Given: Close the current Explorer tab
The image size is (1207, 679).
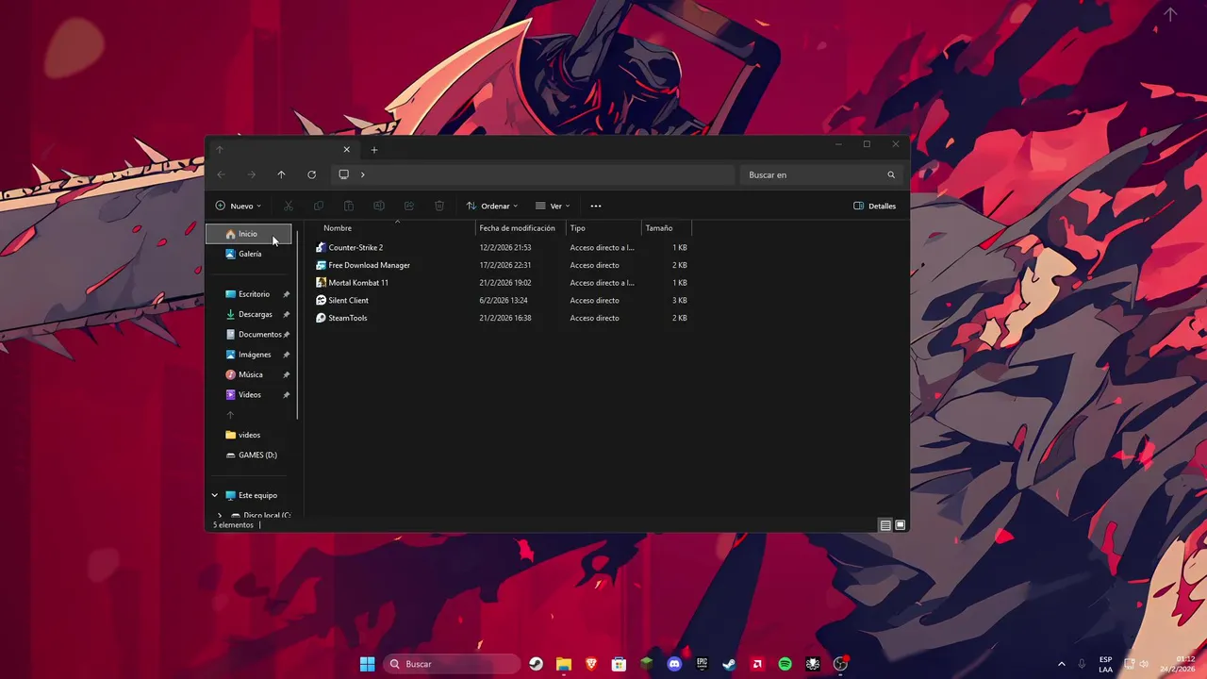Looking at the screenshot, I should click(347, 150).
